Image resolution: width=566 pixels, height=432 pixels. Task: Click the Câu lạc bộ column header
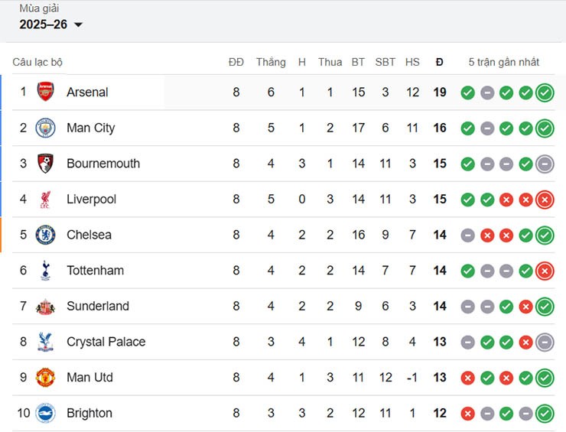37,62
